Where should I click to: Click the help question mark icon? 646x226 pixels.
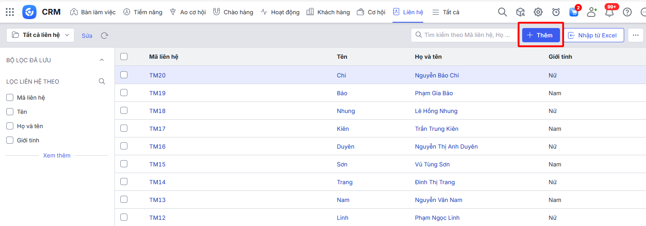627,12
